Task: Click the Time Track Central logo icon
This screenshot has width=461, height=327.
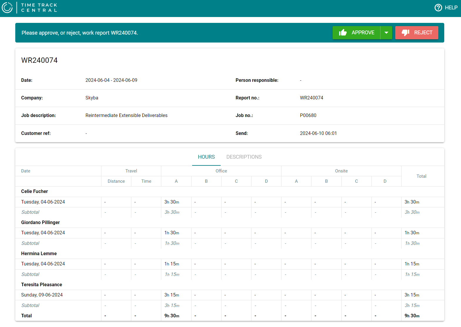Action: coord(7,8)
